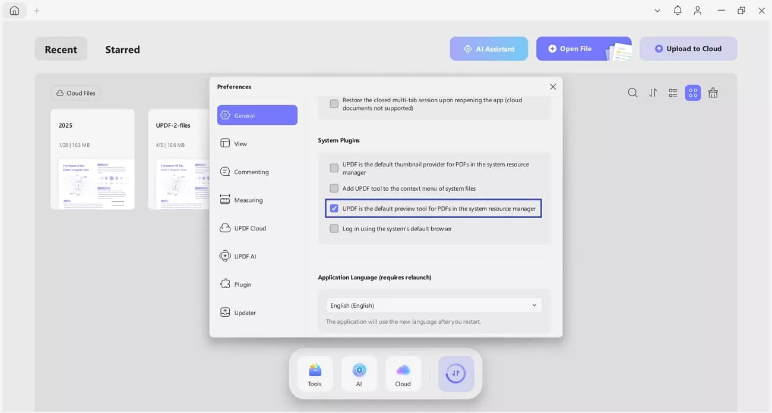Search recent files with magnifier icon
The image size is (772, 413).
632,93
